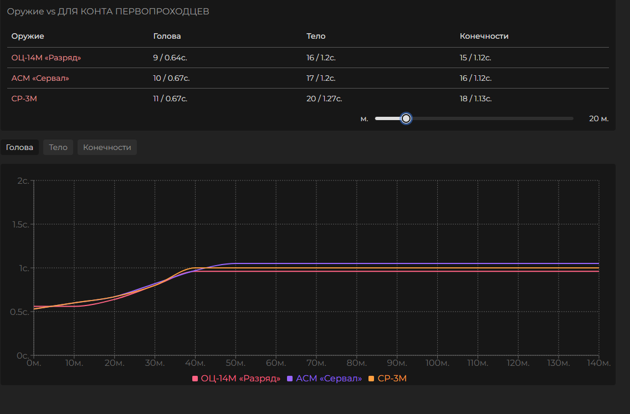Switch to the Тело tab above chart
This screenshot has height=414, width=630.
(58, 147)
